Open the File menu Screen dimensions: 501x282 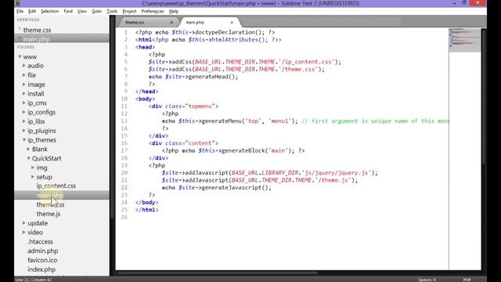click(x=20, y=11)
